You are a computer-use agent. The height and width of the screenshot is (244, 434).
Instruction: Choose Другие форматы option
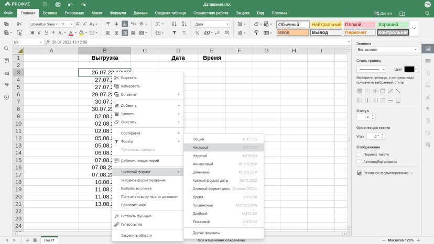coord(224,233)
